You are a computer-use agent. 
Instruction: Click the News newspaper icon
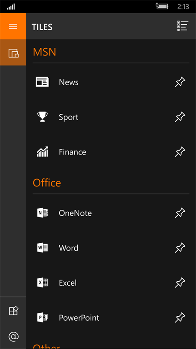pos(42,82)
